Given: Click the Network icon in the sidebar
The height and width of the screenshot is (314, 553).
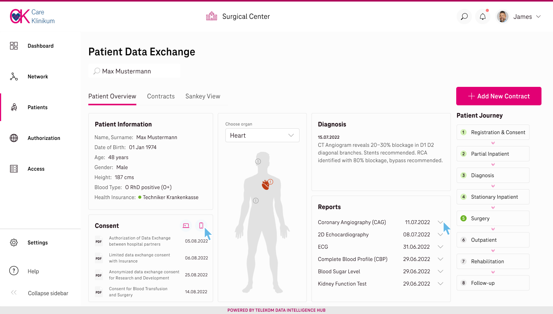Looking at the screenshot, I should click(x=13, y=76).
